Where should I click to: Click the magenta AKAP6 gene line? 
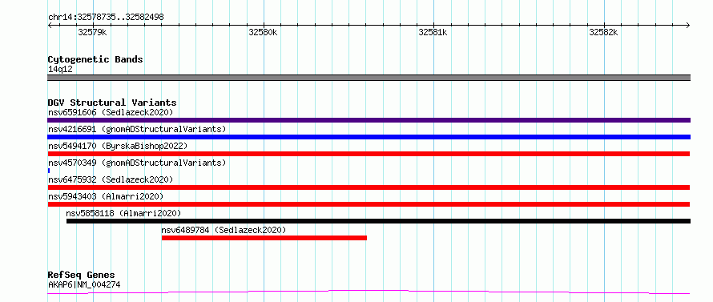coord(369,292)
